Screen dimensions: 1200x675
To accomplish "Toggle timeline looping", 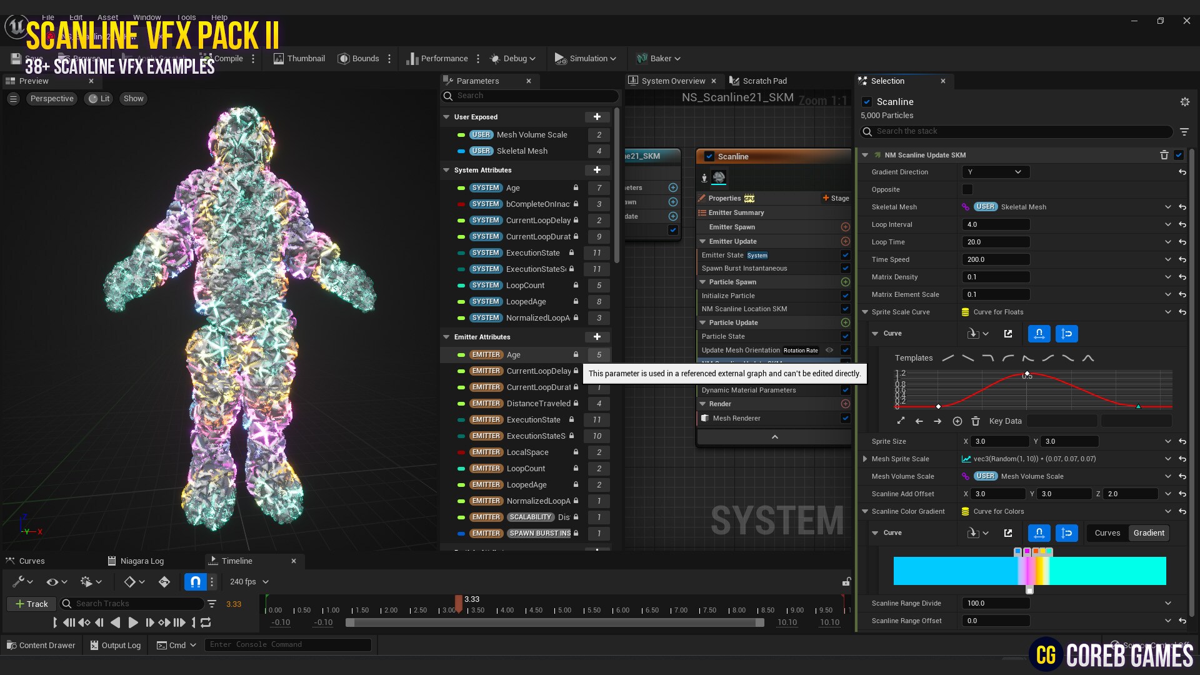I will 206,622.
